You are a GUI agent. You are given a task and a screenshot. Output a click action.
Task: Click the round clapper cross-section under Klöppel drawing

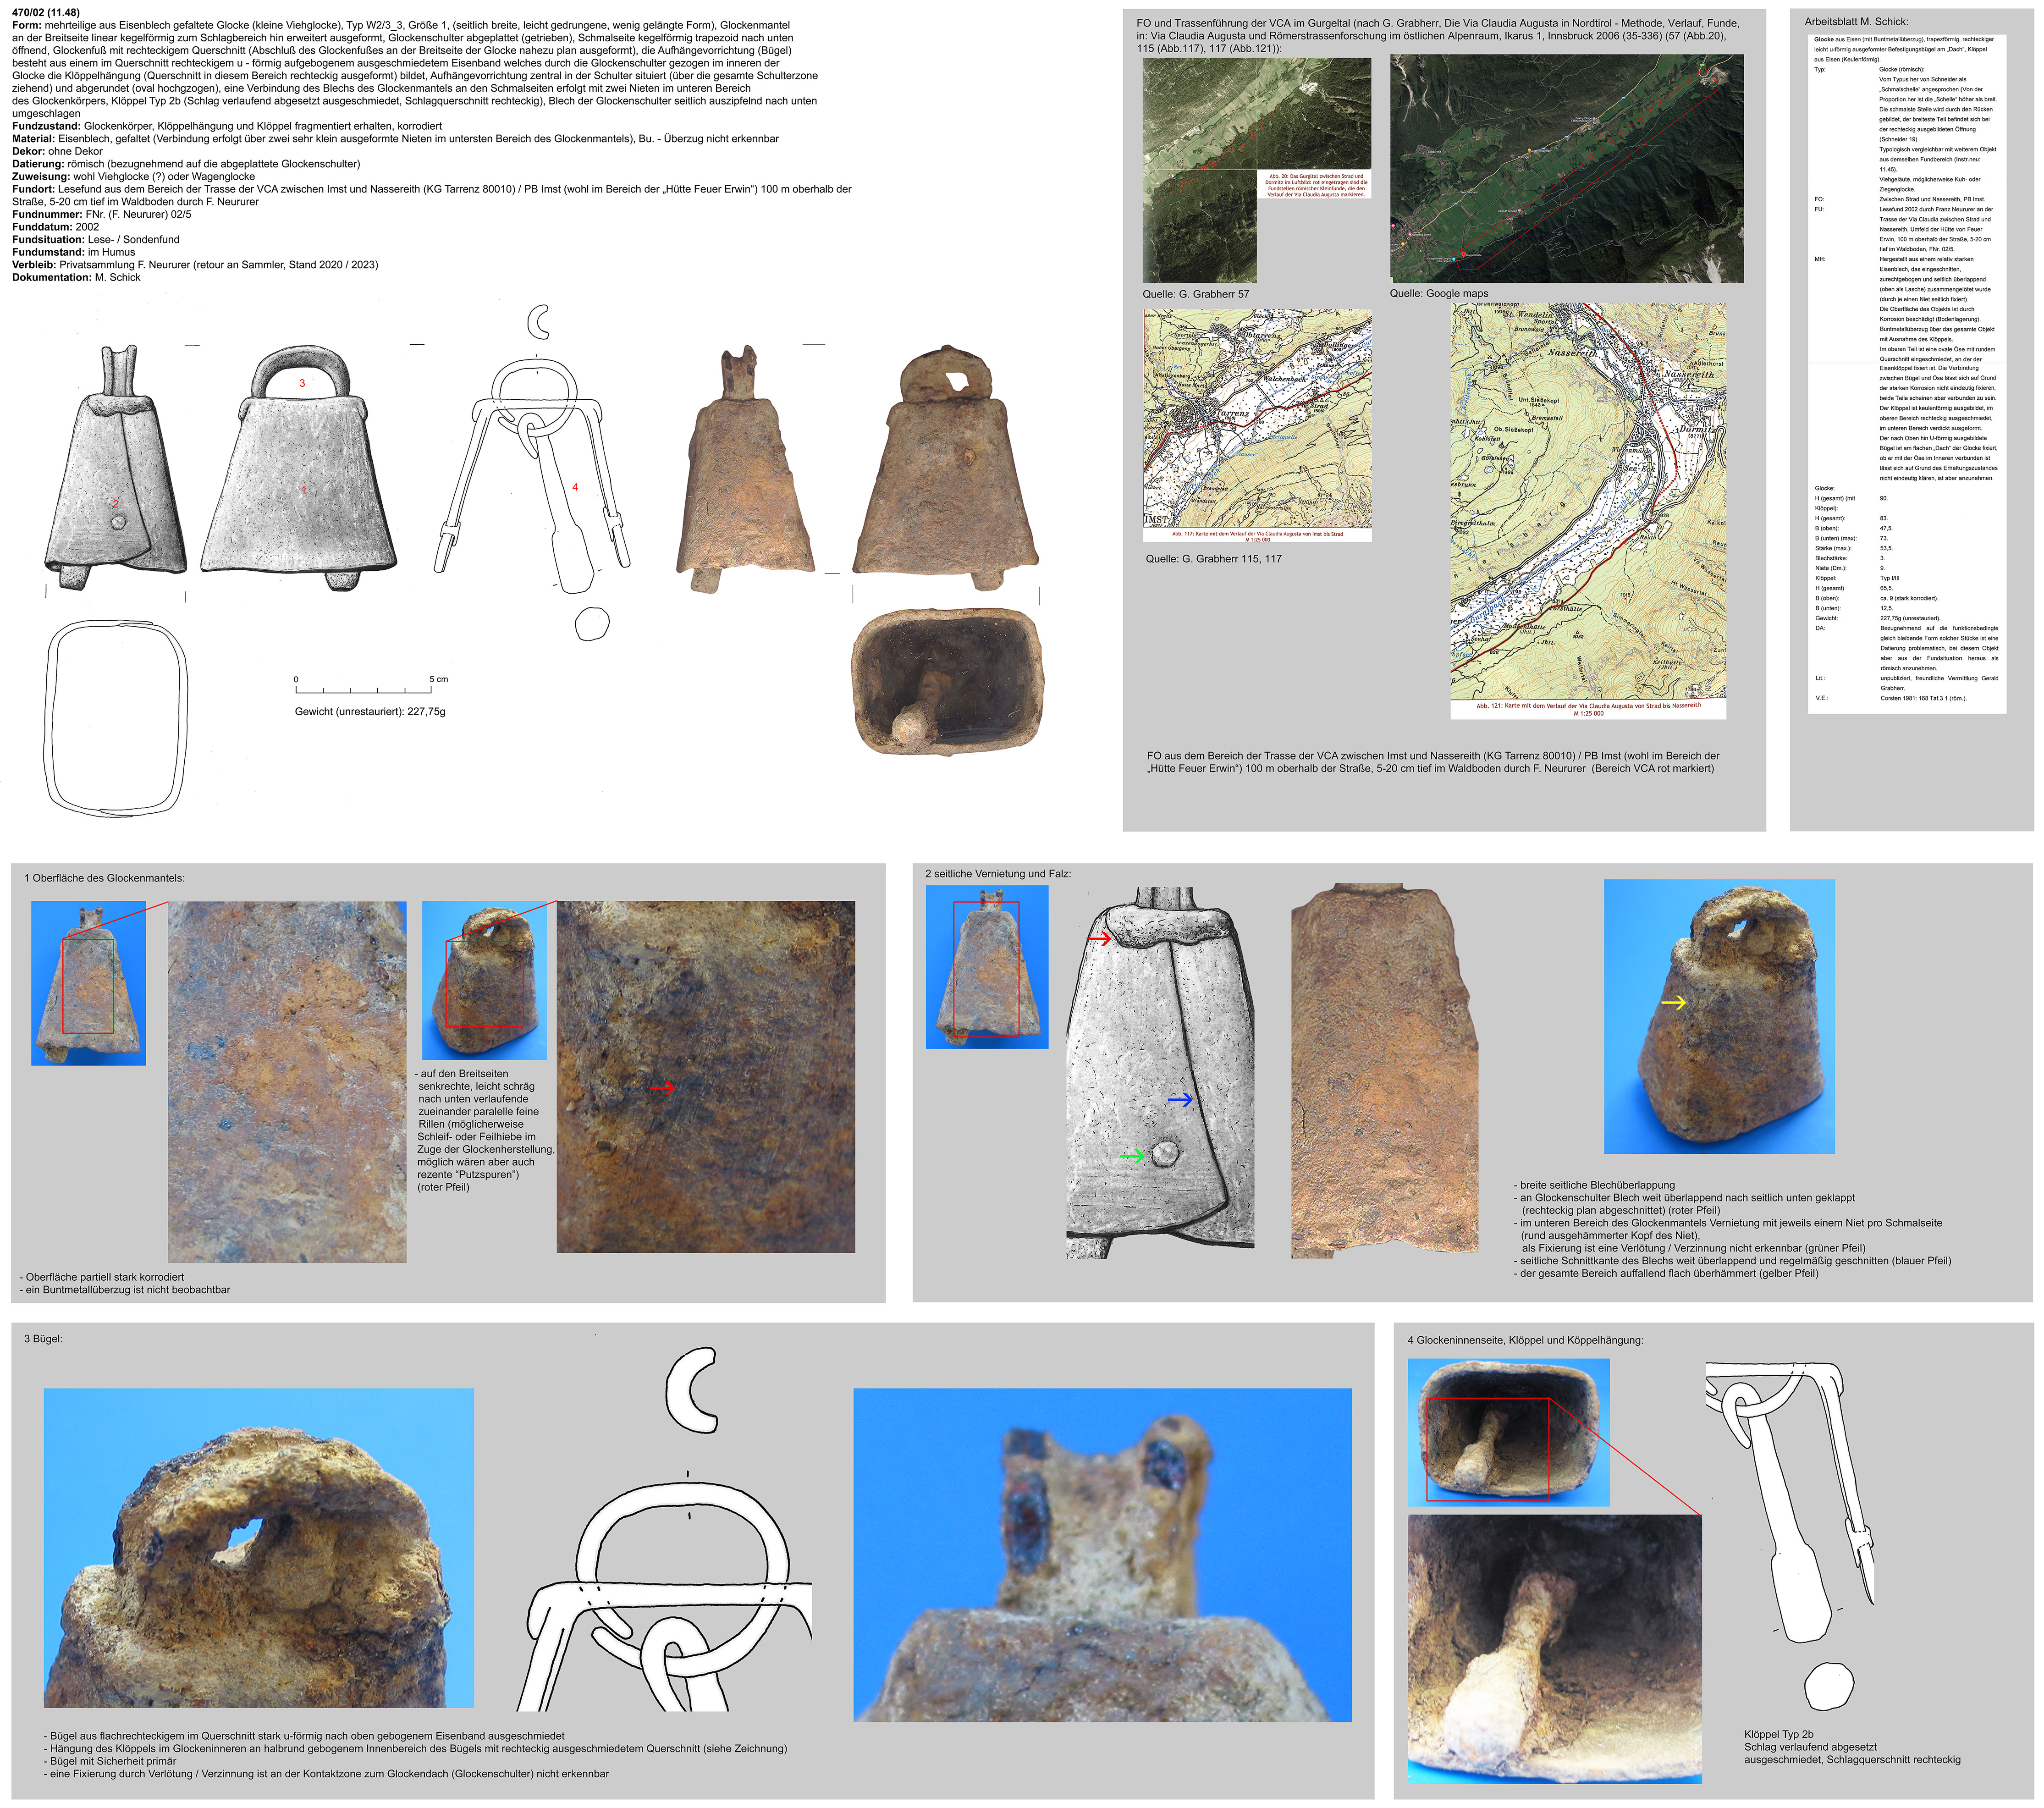pyautogui.click(x=1829, y=1688)
